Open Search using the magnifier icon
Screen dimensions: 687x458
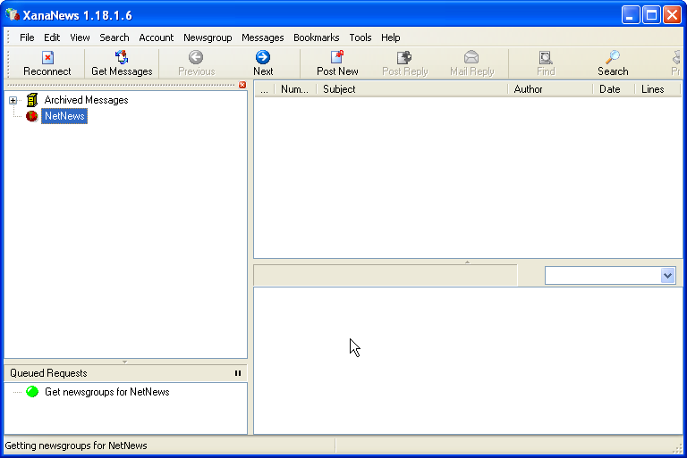pyautogui.click(x=613, y=57)
